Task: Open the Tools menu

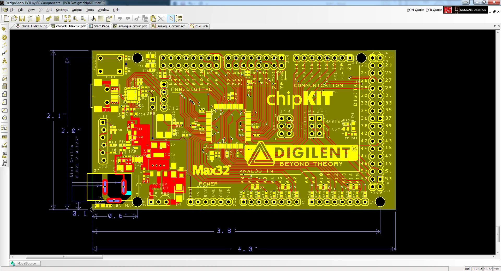Action: point(90,10)
